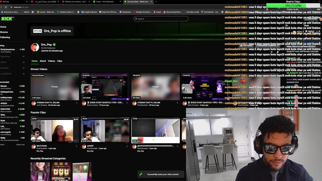Open Mando channel in recommended list

pyautogui.click(x=12, y=87)
